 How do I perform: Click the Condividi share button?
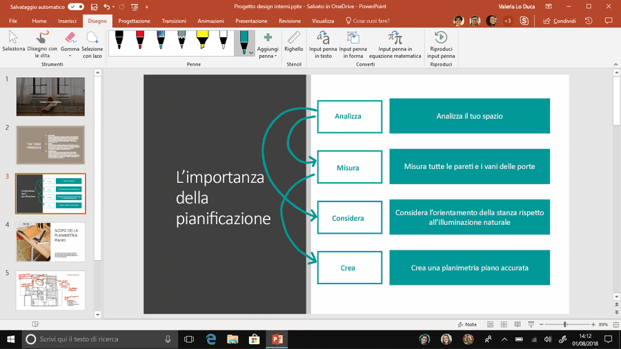(559, 21)
